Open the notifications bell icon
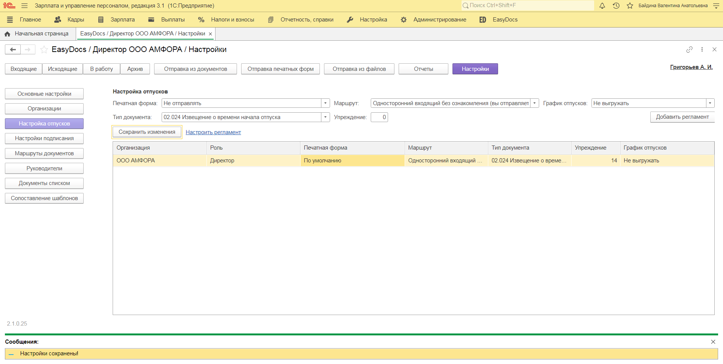The height and width of the screenshot is (364, 723). click(x=602, y=6)
